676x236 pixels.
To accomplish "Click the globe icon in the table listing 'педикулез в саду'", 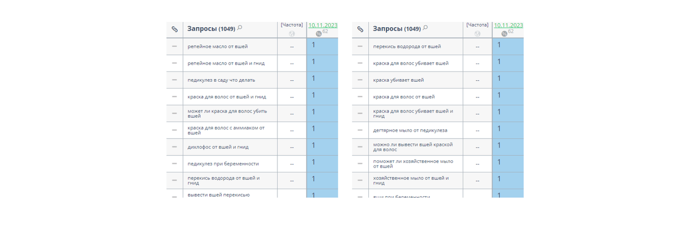I will (292, 34).
